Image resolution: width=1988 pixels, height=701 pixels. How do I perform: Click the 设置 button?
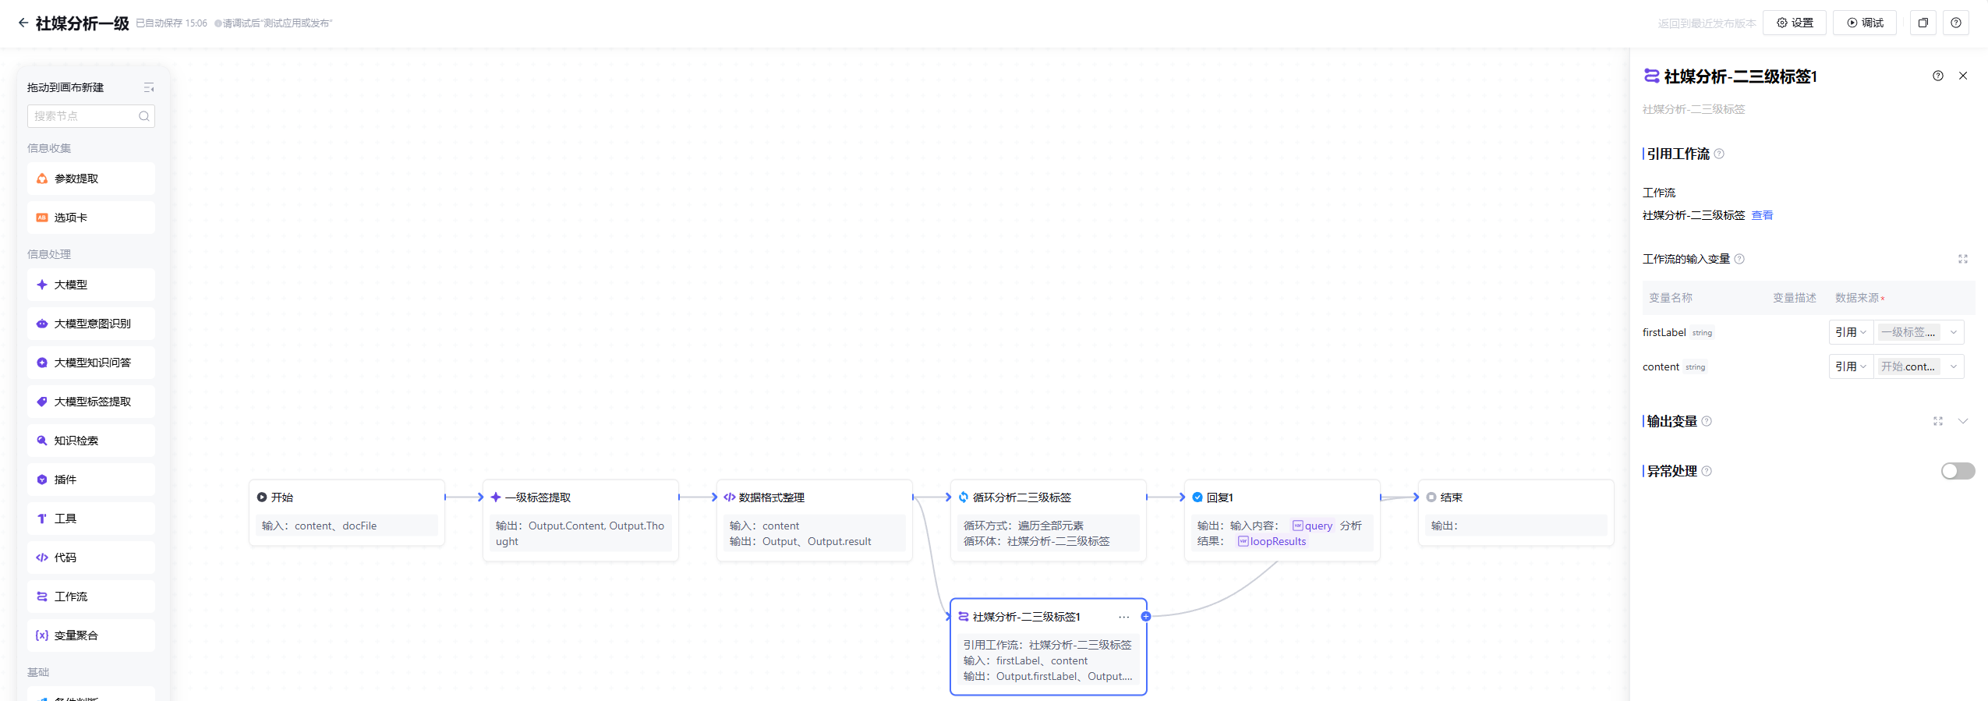[x=1794, y=23]
